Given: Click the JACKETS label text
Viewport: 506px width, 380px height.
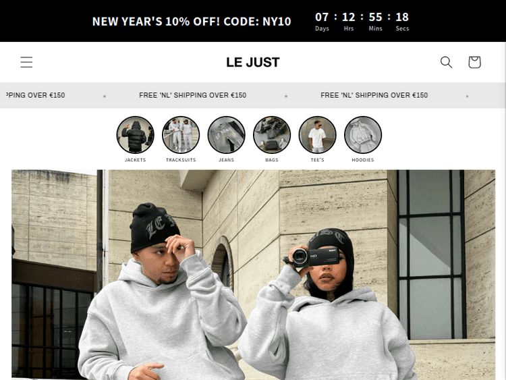Looking at the screenshot, I should (135, 160).
